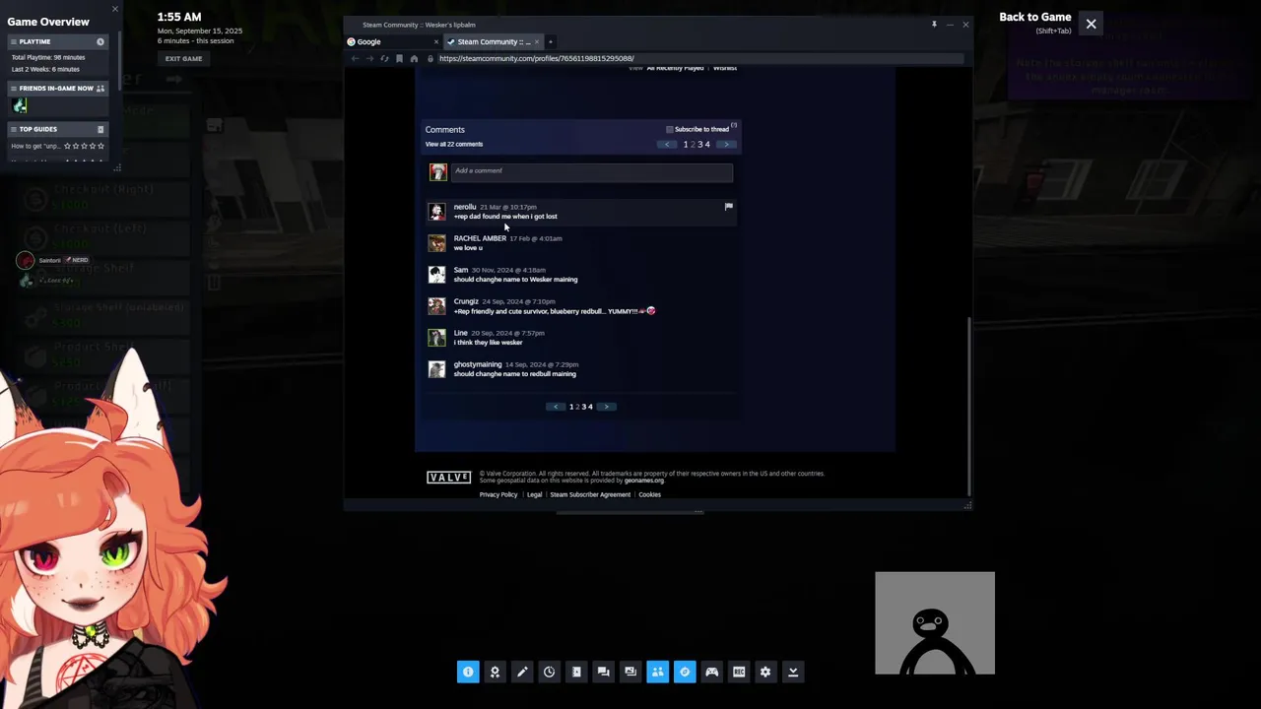The image size is (1261, 709).
Task: Open the guides book icon in overlay toolbar
Action: 576,672
